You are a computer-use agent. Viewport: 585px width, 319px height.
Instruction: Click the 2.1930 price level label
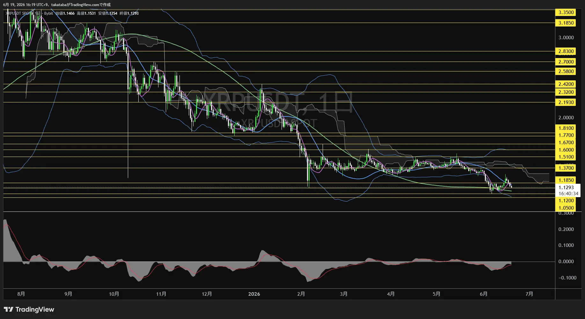[x=566, y=102]
